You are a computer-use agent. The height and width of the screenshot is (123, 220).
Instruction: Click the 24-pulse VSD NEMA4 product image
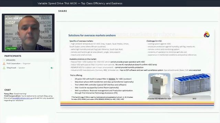tap(159, 84)
